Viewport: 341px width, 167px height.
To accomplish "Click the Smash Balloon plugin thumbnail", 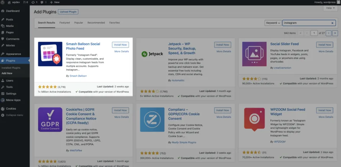I will pos(50,54).
